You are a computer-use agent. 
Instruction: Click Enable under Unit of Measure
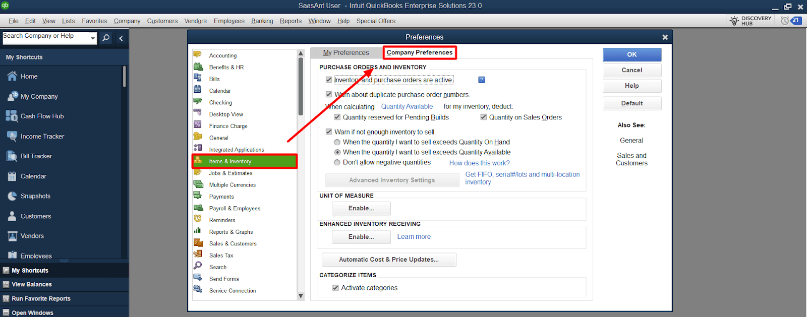point(361,208)
